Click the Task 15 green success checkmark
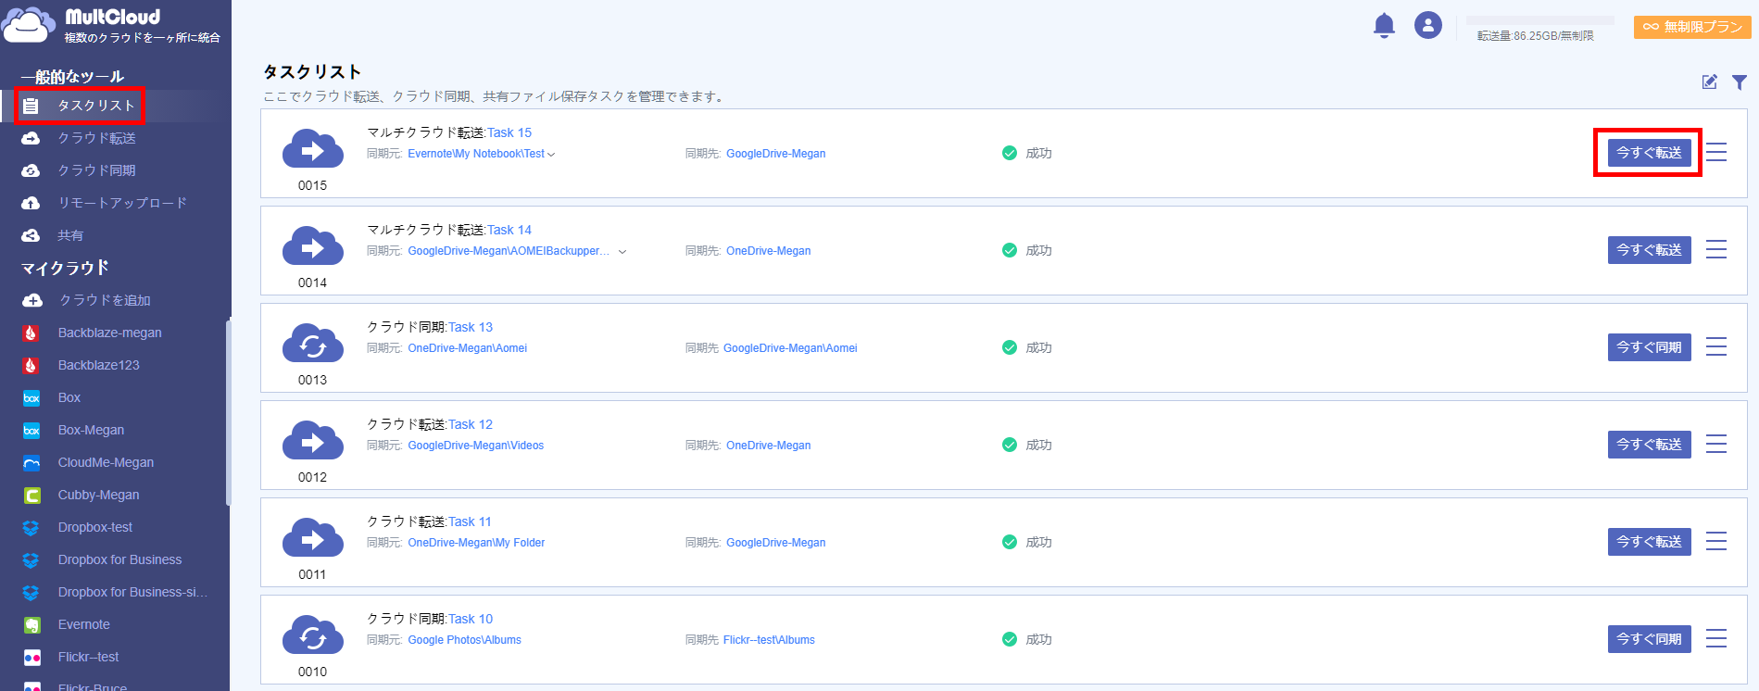1759x691 pixels. point(1010,153)
